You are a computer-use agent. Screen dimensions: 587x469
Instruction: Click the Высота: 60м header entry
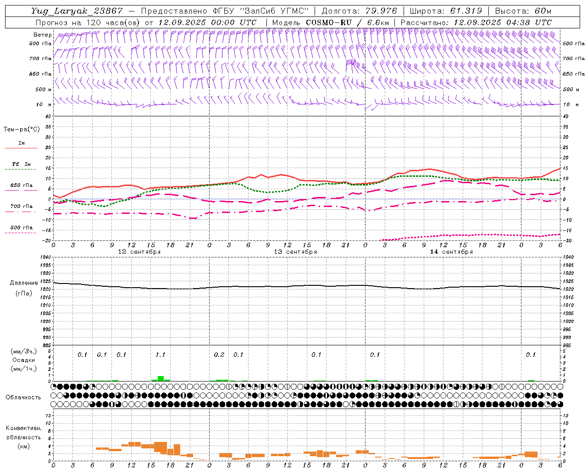click(x=523, y=11)
